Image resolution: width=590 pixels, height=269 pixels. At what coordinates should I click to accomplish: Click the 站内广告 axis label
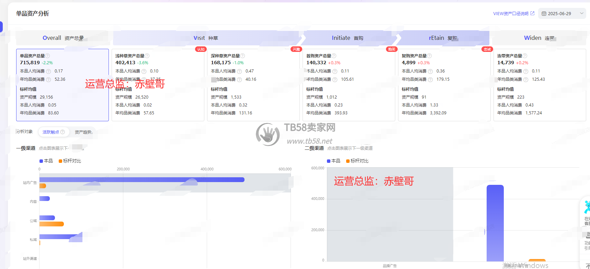(30, 183)
